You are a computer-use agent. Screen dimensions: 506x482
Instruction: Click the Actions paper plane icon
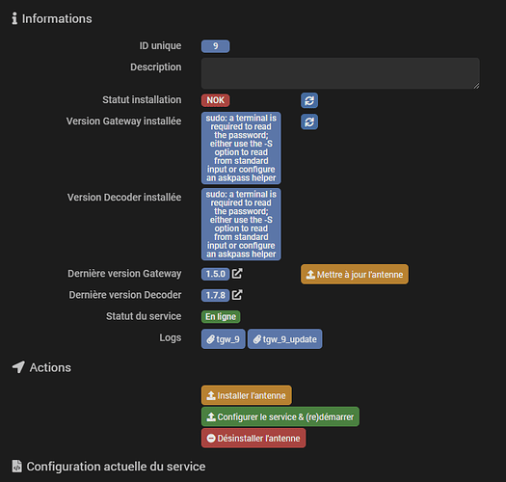tap(18, 367)
